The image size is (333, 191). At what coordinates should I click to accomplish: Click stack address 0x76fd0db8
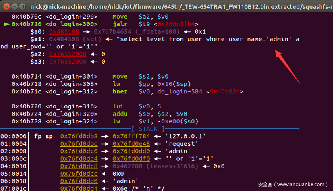point(79,136)
